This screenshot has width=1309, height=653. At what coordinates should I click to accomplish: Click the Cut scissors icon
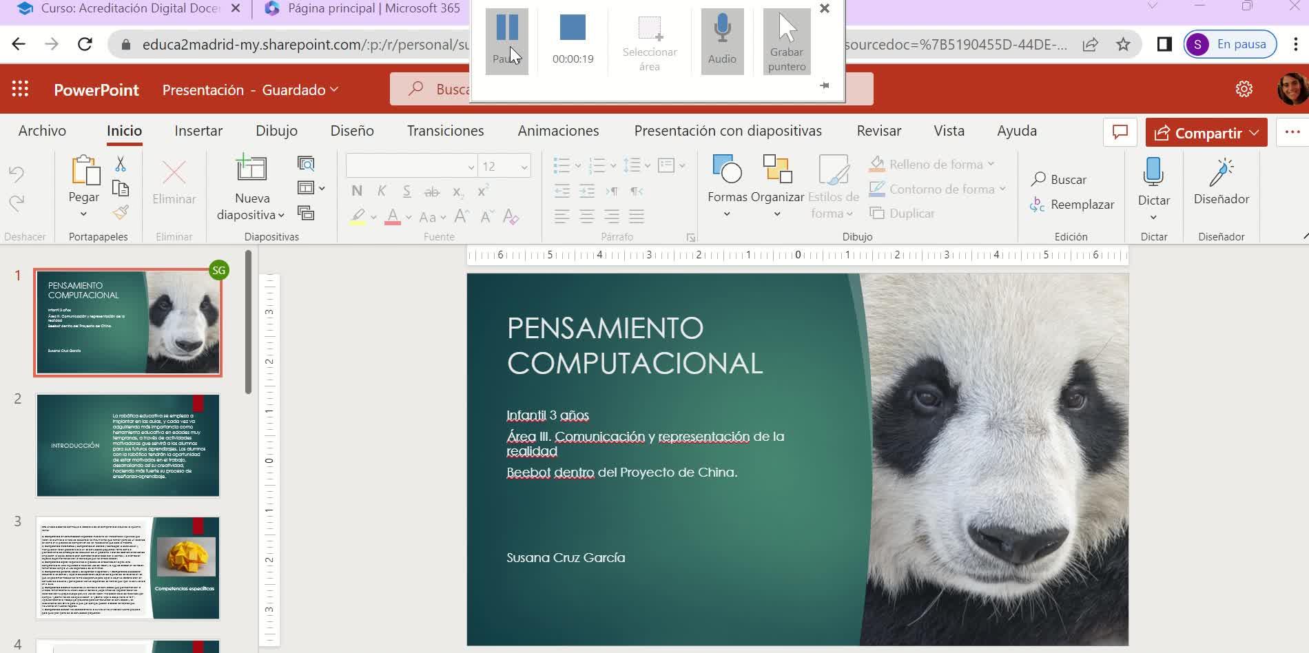(x=121, y=164)
